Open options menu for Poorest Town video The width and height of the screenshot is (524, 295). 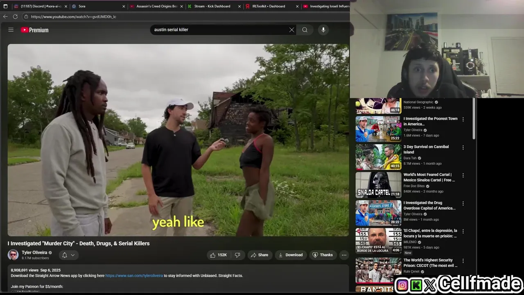[x=463, y=119]
